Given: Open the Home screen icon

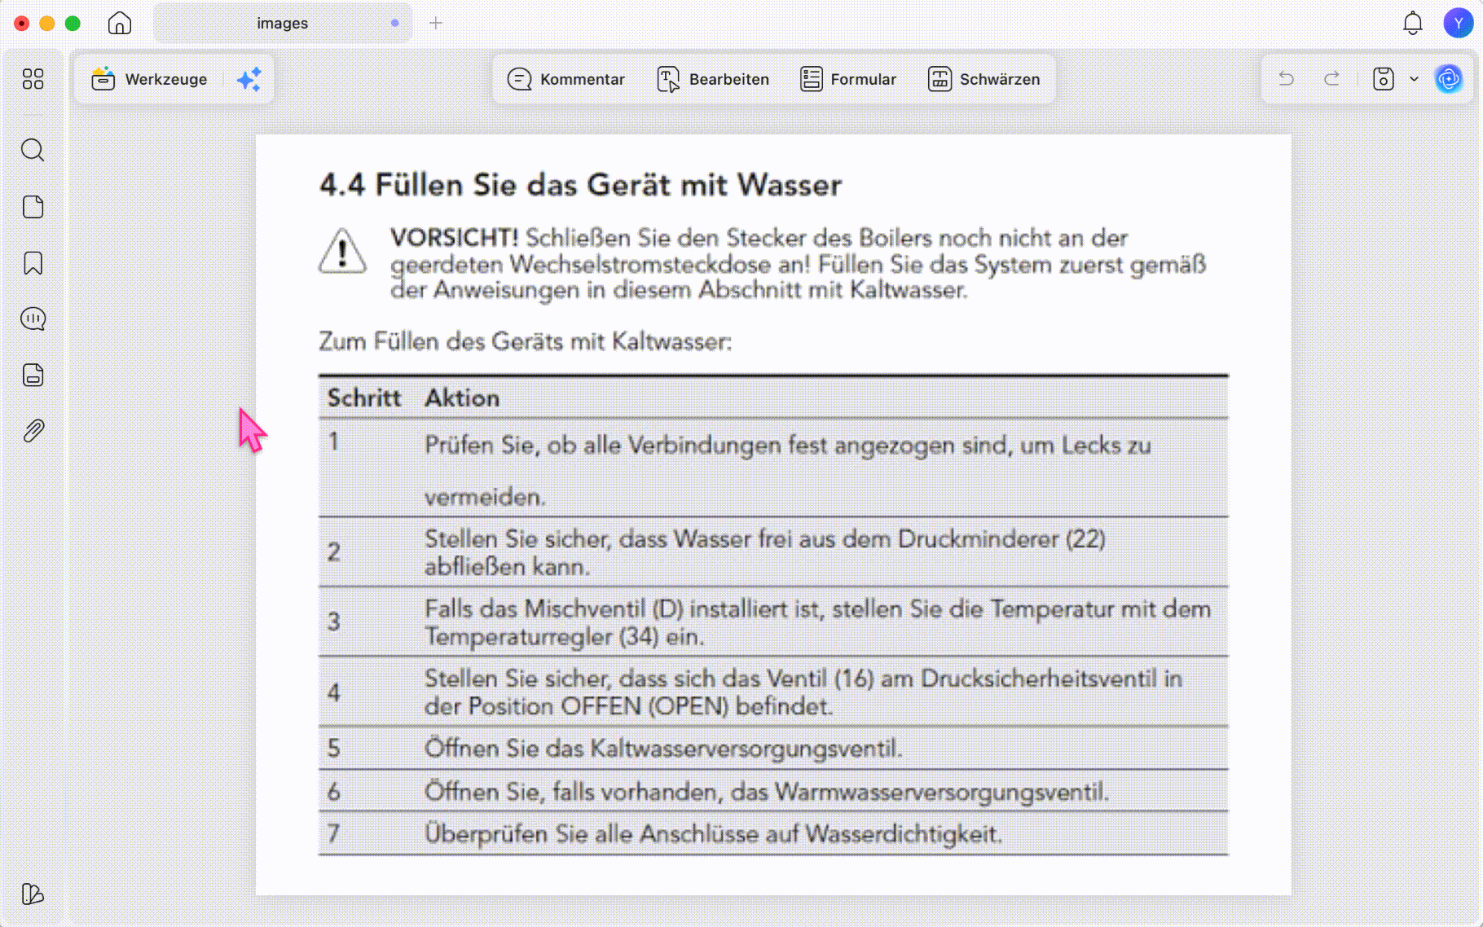Looking at the screenshot, I should [x=120, y=23].
